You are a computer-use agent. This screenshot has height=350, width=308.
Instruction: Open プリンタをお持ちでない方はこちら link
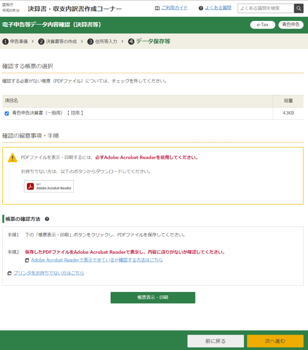[49, 273]
